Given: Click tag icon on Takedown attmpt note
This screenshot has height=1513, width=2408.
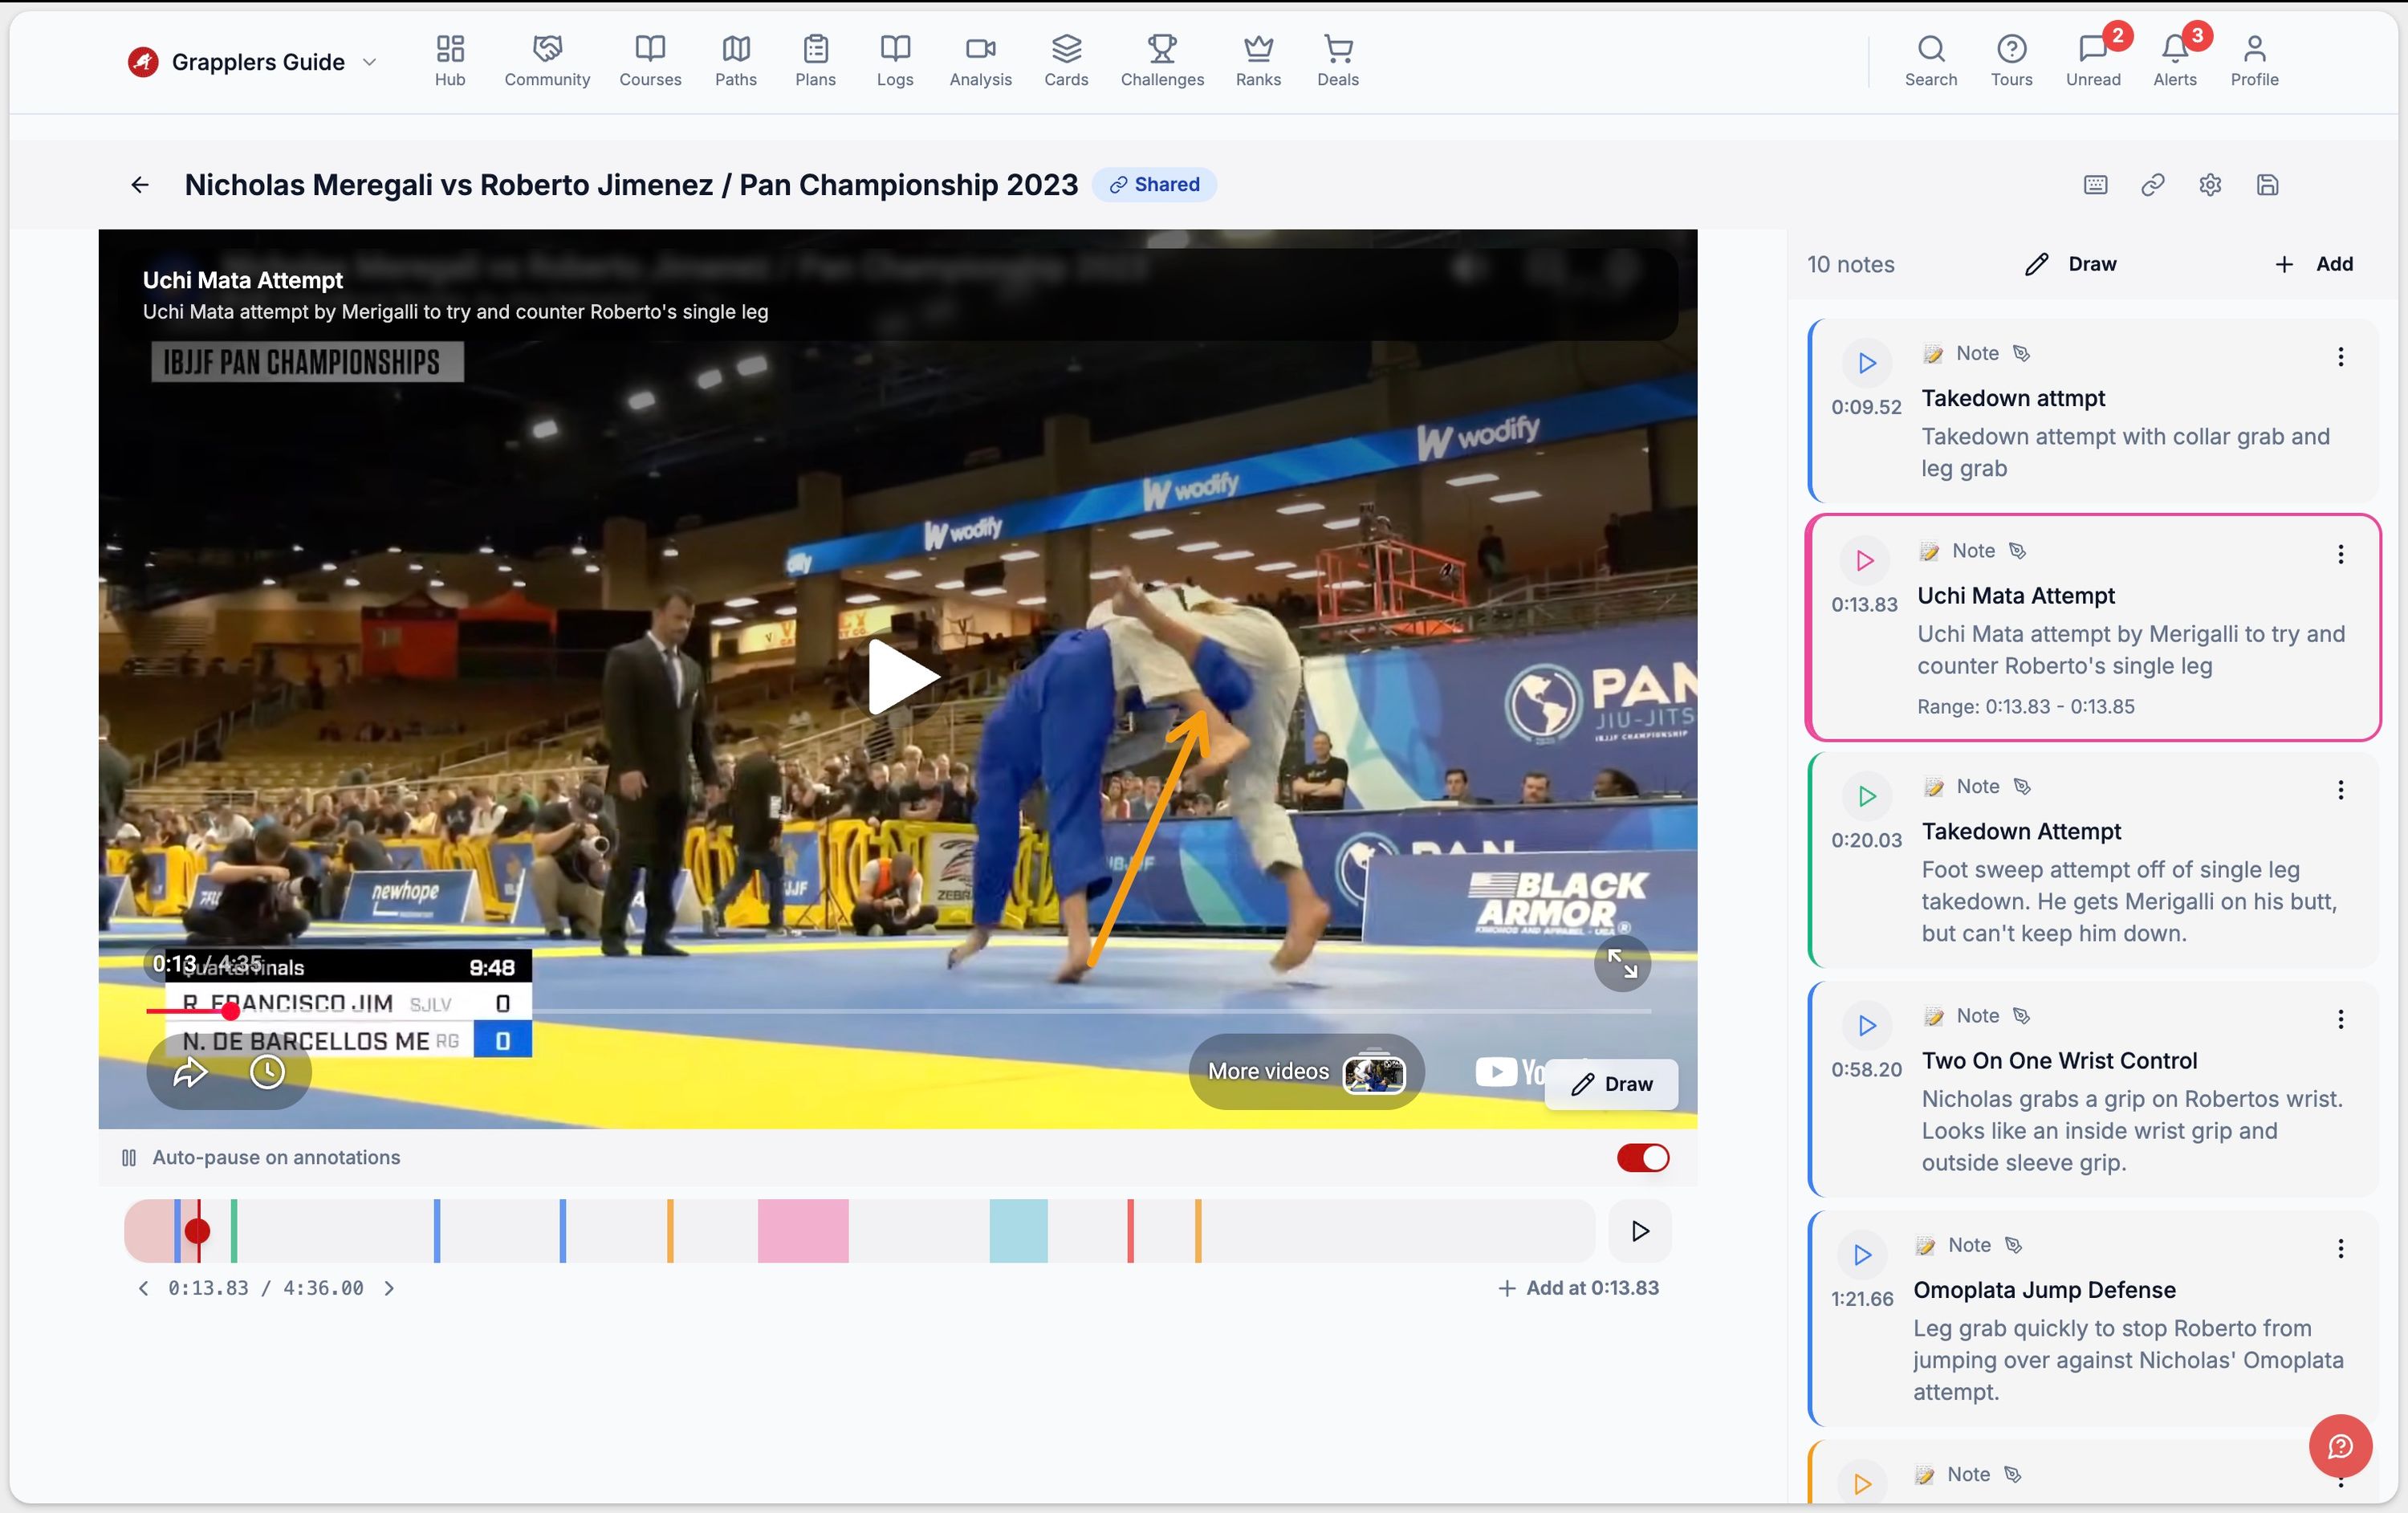Looking at the screenshot, I should tap(2021, 353).
